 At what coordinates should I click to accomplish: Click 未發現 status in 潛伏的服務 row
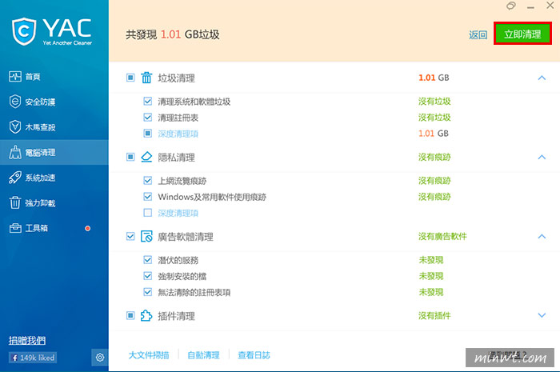[x=431, y=260]
